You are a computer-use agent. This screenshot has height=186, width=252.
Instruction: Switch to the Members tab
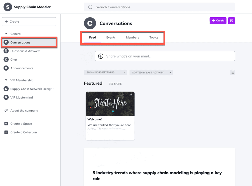[132, 37]
